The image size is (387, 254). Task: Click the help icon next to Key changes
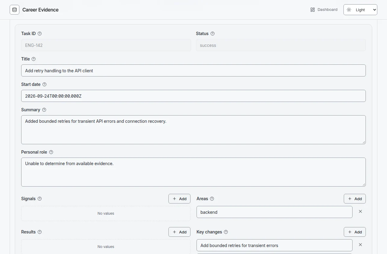tap(226, 232)
